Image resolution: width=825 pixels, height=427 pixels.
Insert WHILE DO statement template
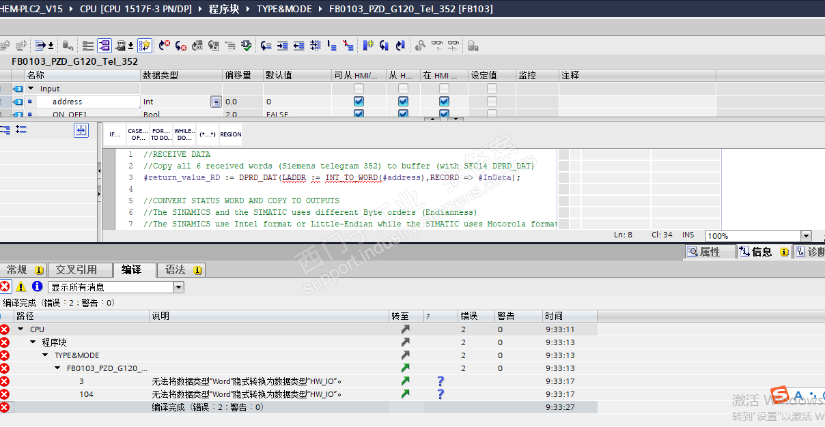(x=184, y=134)
